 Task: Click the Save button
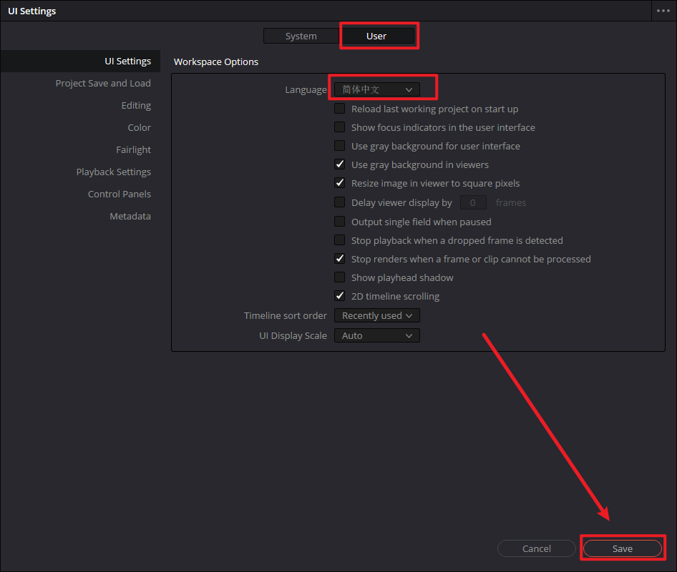[622, 548]
